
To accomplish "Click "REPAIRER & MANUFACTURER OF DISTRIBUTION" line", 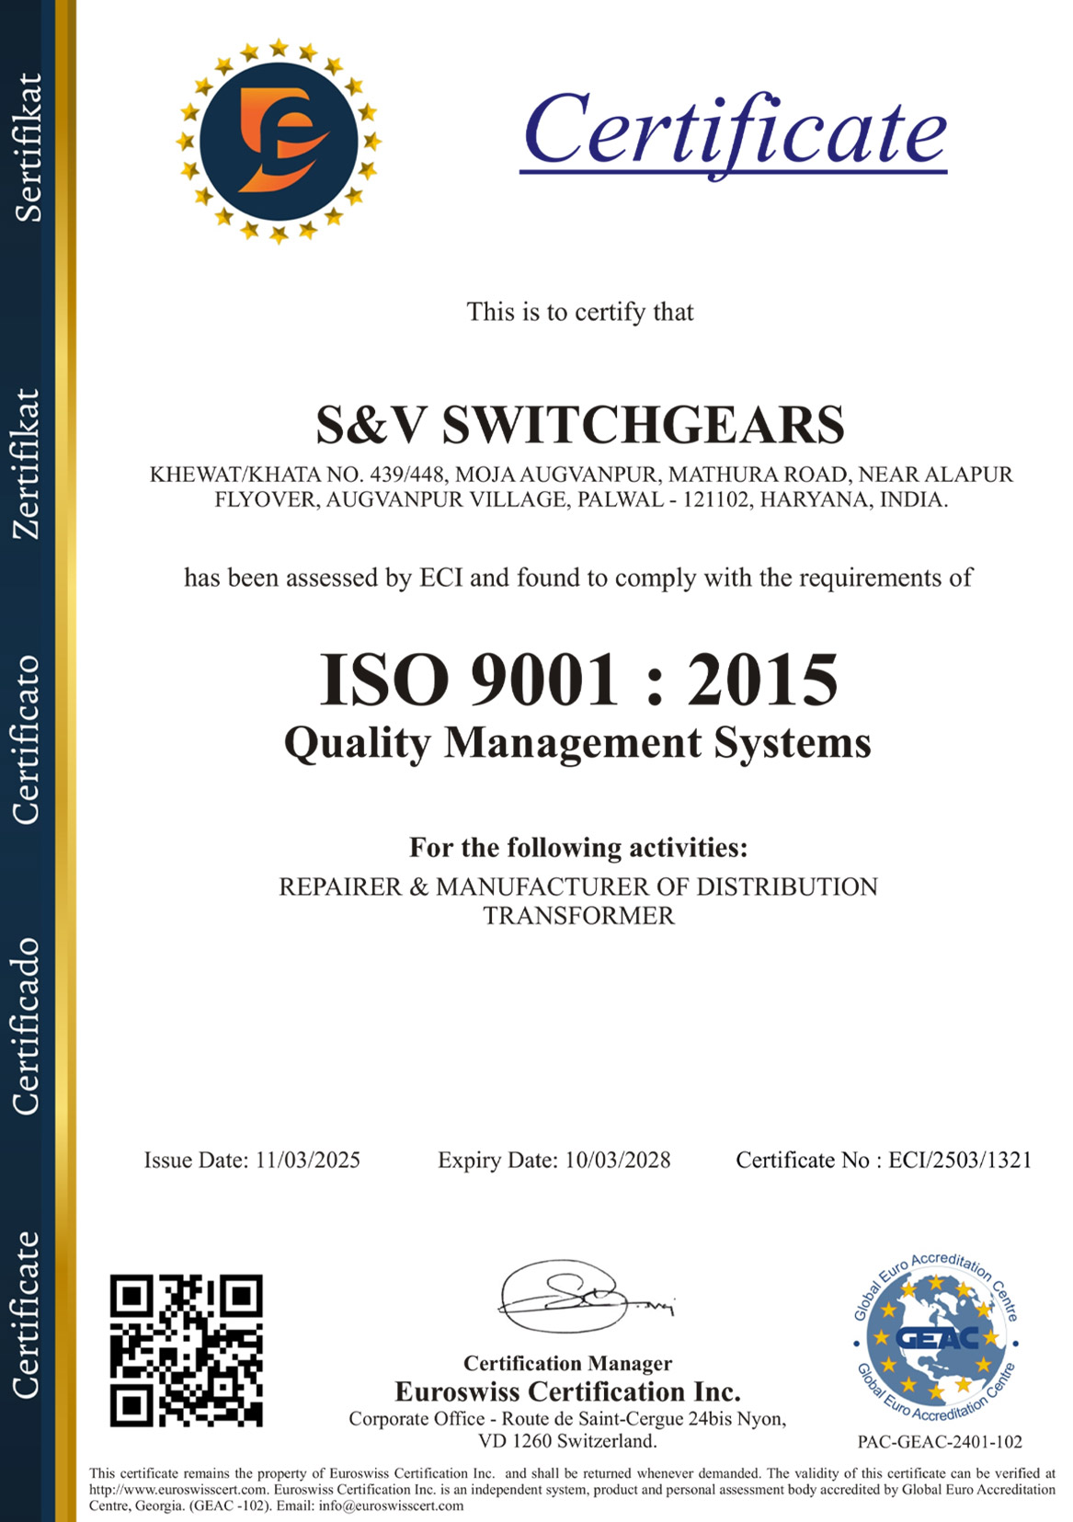I will (578, 887).
